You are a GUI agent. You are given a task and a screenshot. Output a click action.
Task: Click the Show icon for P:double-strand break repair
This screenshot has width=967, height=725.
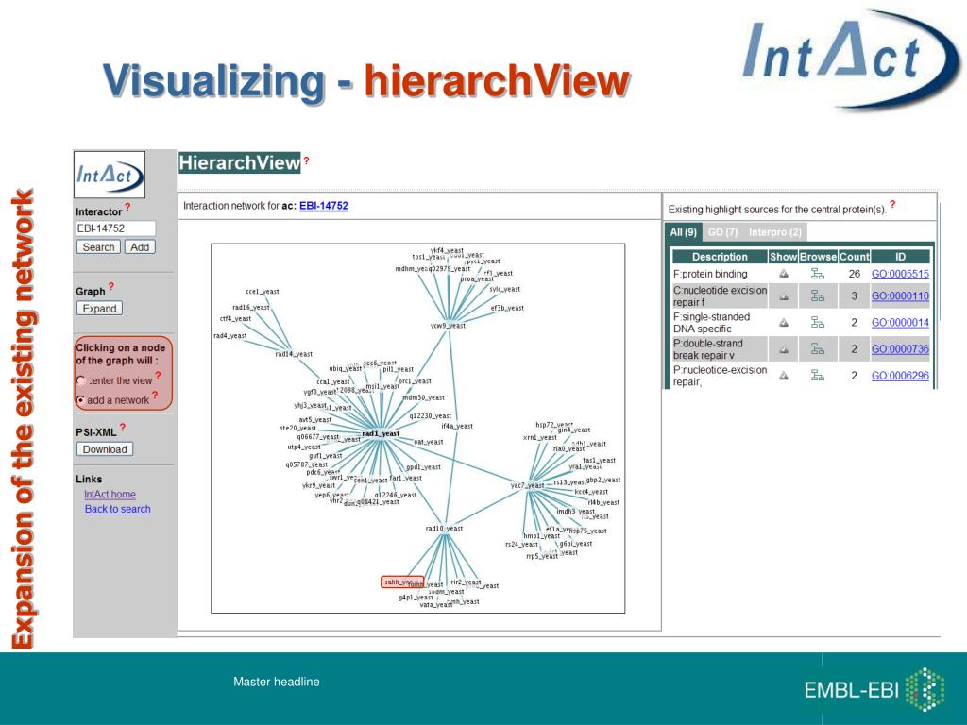pos(783,349)
